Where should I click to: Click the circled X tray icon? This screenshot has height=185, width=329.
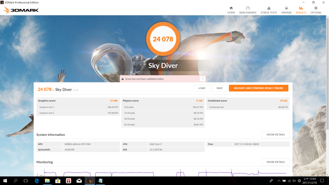(300, 181)
